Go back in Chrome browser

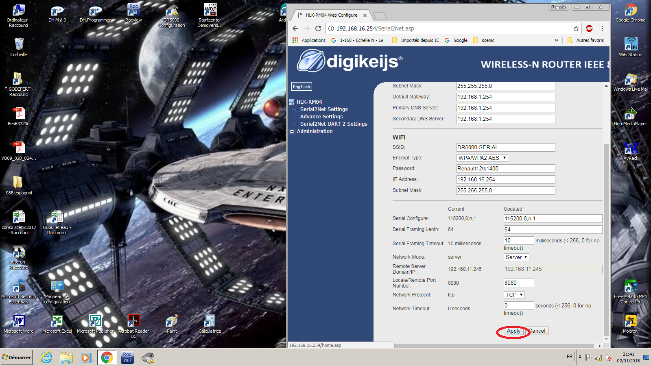[295, 28]
